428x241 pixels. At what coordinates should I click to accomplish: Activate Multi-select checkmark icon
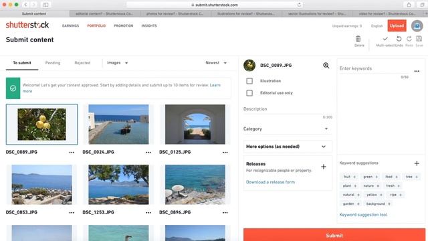[385, 39]
